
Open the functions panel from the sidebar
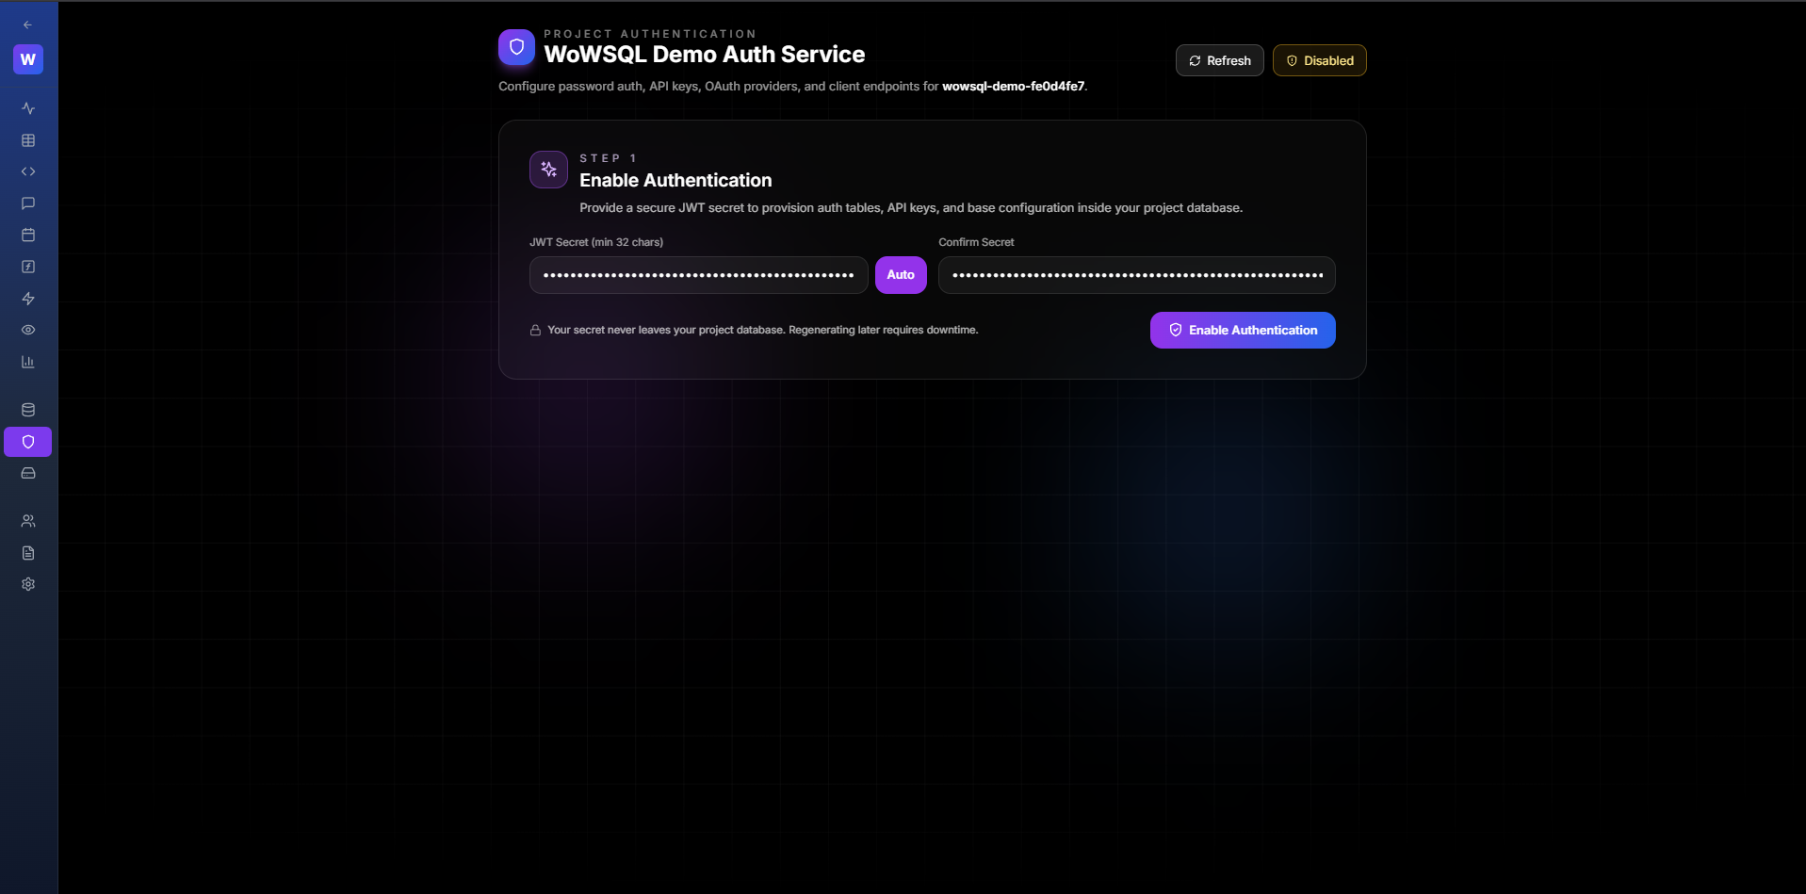pyautogui.click(x=27, y=267)
